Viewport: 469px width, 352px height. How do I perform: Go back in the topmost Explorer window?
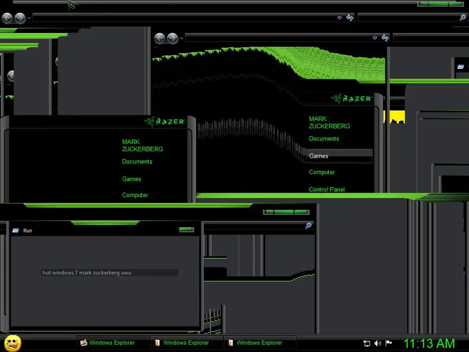tap(7, 18)
